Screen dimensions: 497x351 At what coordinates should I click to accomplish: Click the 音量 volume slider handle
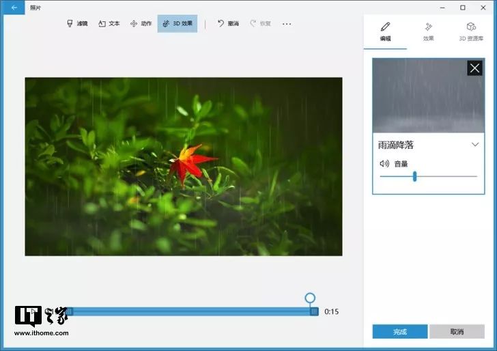coord(414,176)
